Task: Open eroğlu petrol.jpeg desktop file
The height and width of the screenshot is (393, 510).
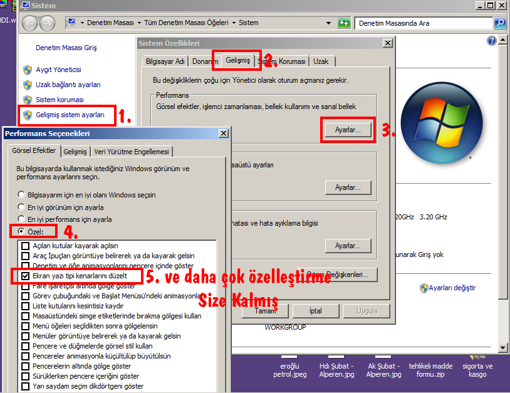Action: [290, 370]
